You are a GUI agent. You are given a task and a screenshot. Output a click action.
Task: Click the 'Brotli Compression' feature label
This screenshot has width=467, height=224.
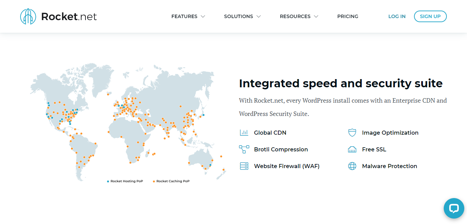pyautogui.click(x=281, y=149)
